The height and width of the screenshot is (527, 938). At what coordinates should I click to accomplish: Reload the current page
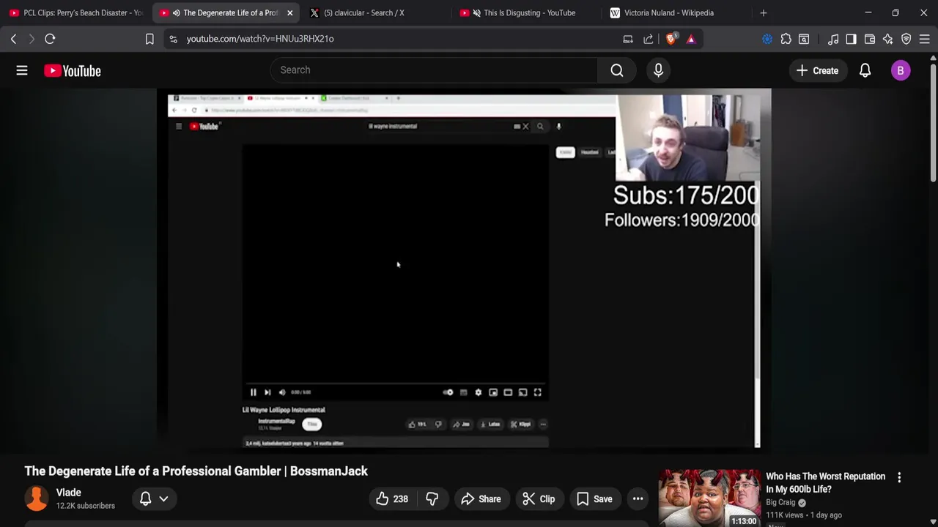pos(50,39)
